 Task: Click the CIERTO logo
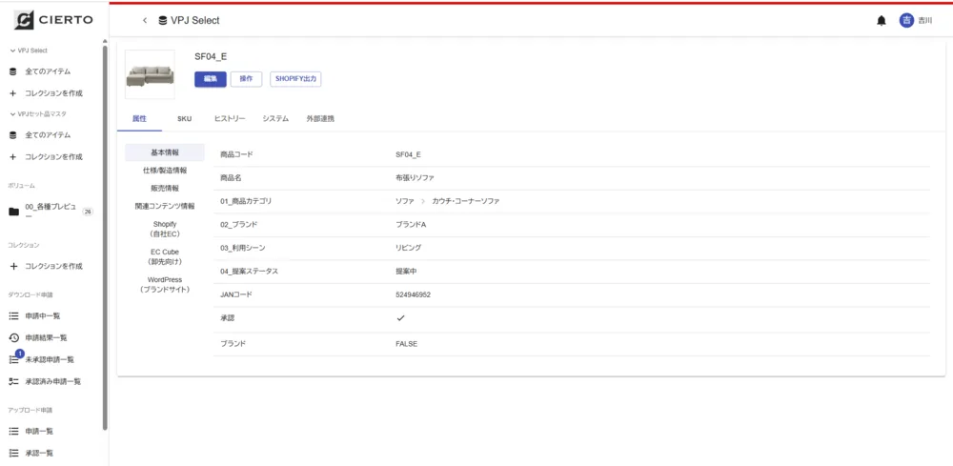[53, 20]
